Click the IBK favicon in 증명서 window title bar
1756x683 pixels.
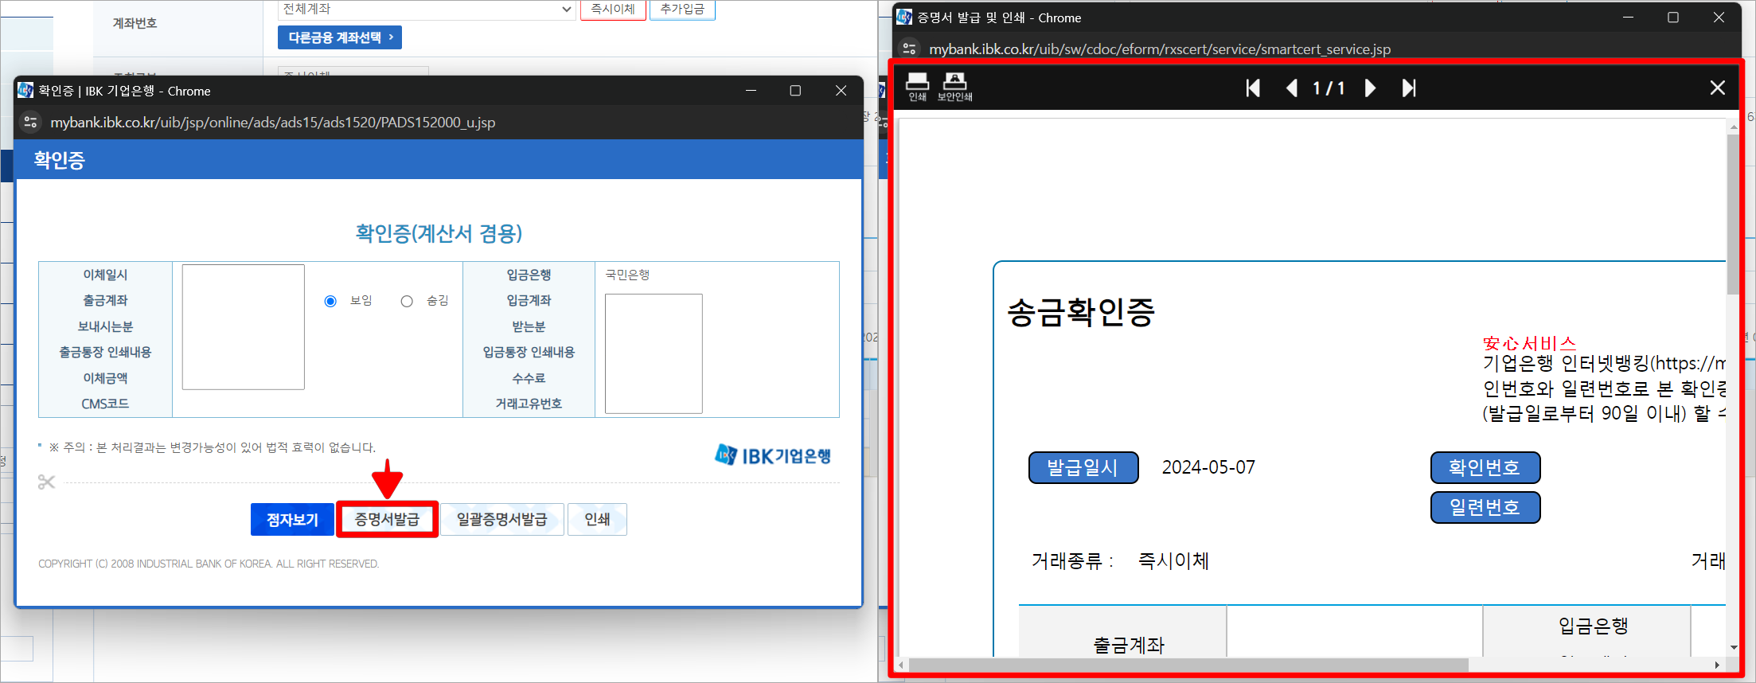(904, 18)
